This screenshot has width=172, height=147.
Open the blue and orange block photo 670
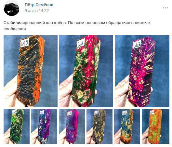coord(127,126)
